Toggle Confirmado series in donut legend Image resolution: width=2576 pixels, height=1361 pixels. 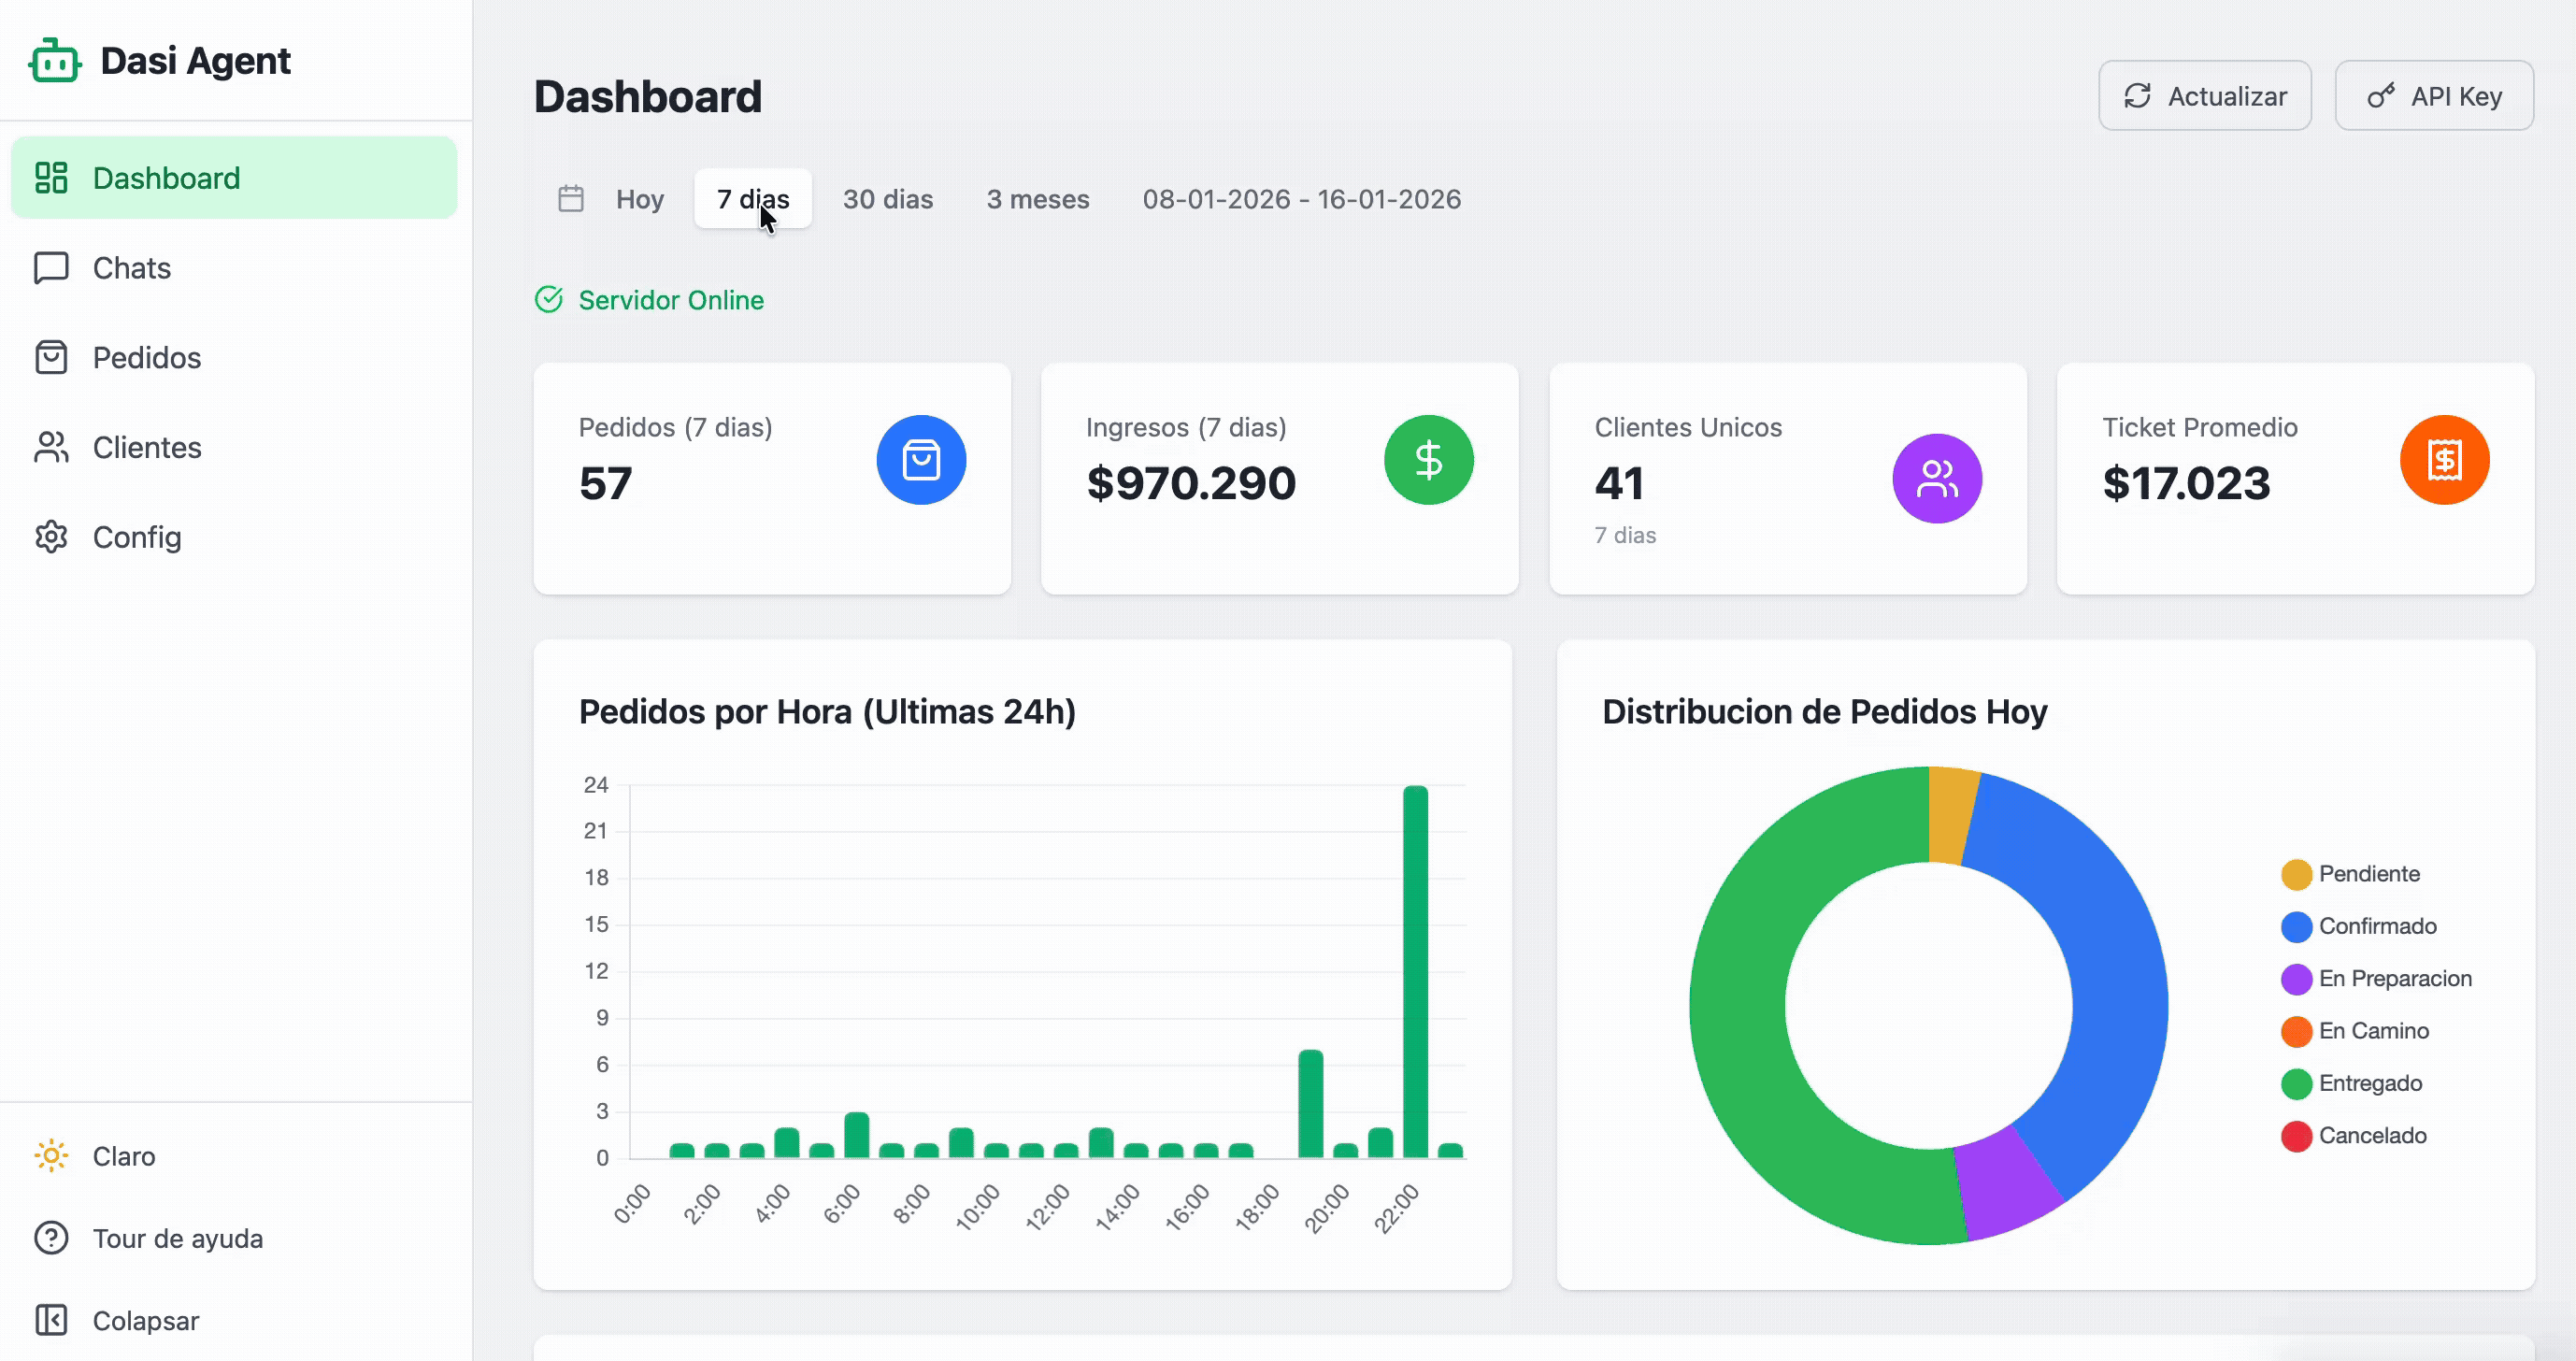(x=2376, y=926)
